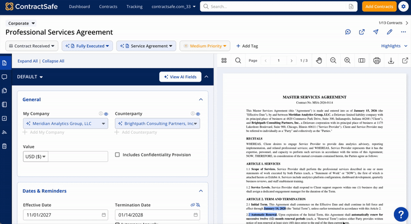Click the Termination Date link icon
This screenshot has height=224, width=411.
tap(193, 205)
